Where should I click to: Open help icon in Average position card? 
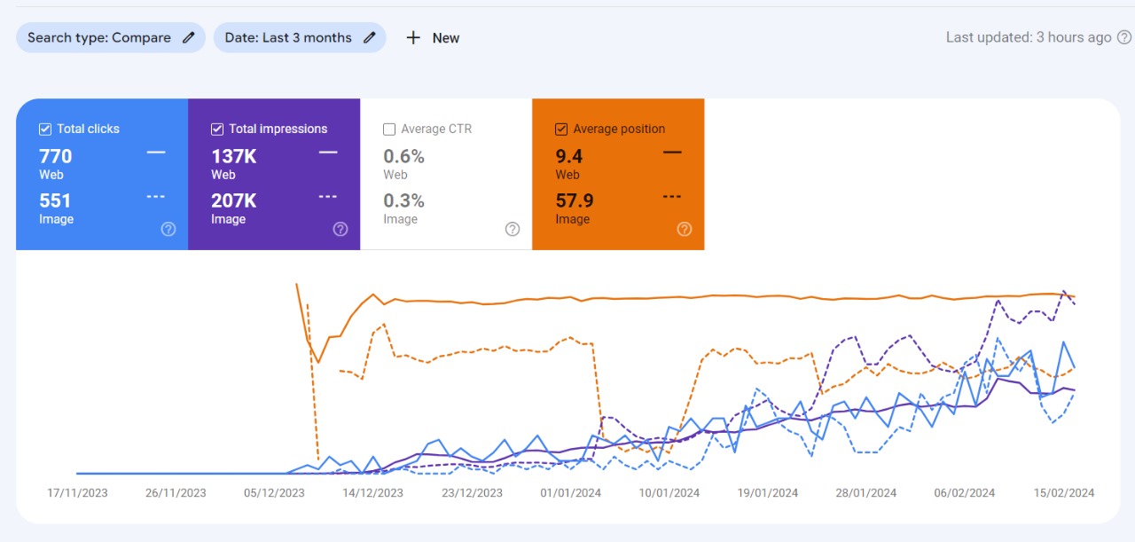[x=685, y=229]
